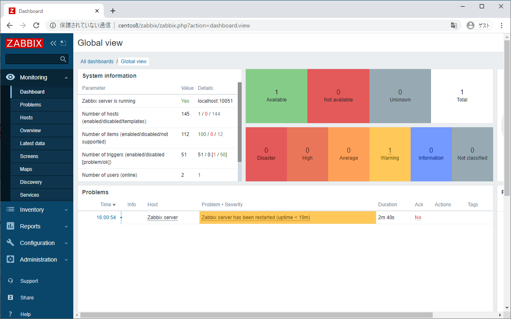511x319 pixels.
Task: Go back with browser back arrow
Action: point(10,25)
